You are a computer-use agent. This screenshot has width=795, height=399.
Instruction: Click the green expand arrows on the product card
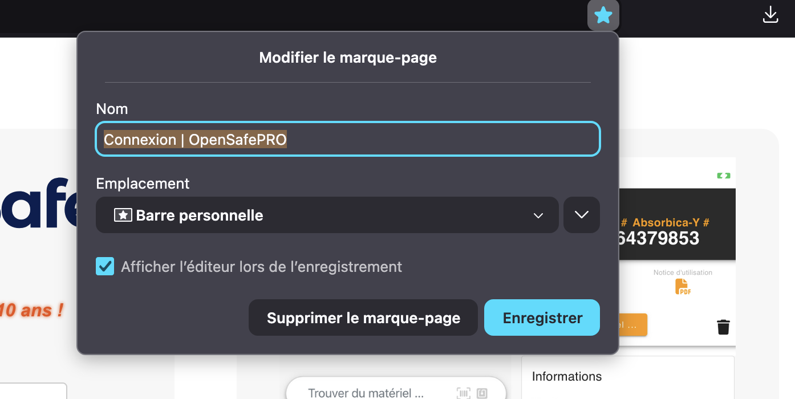click(x=723, y=176)
